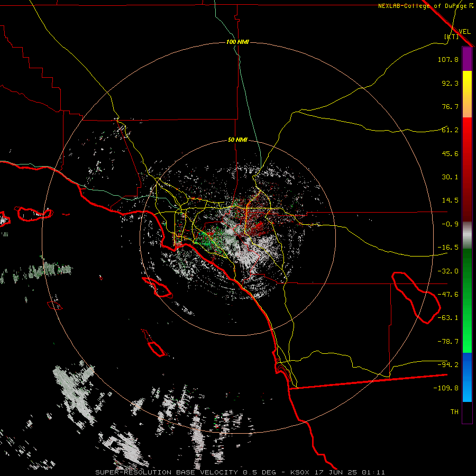Image resolution: width=476 pixels, height=476 pixels.
Task: Click the yellow-orange segment of the color bar
Action: (x=467, y=94)
